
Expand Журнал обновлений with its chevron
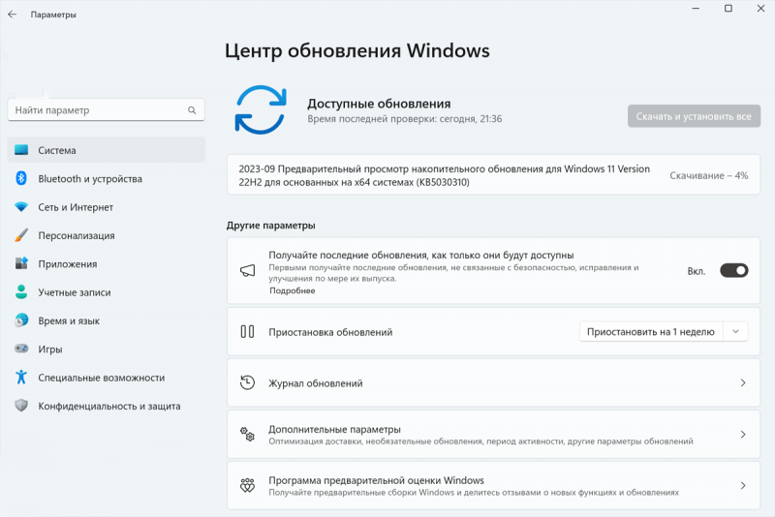tap(742, 383)
